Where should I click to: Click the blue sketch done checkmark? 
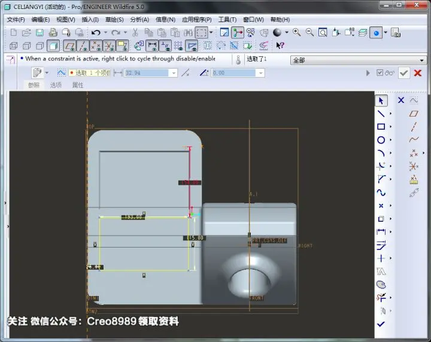point(381,324)
